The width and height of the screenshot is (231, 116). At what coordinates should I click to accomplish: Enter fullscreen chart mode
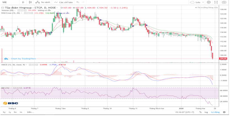(x=216, y=2)
